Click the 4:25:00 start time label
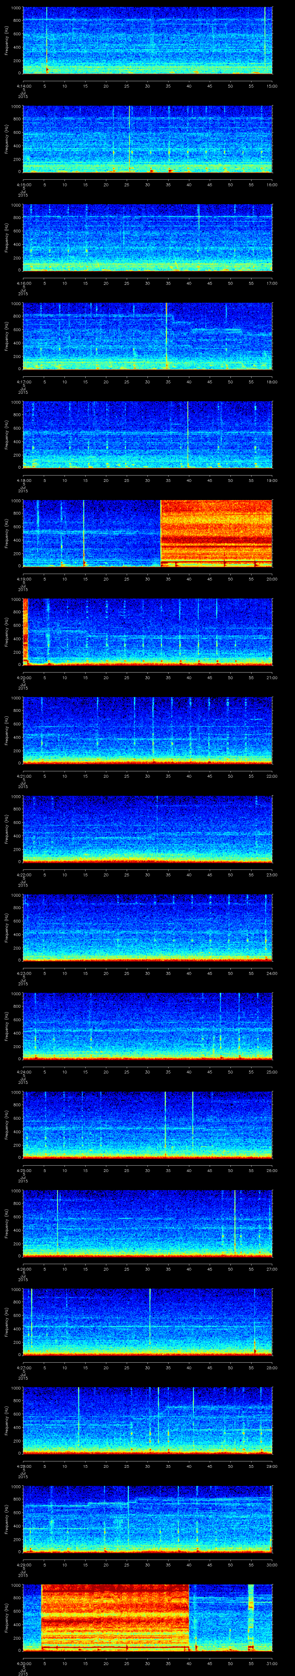The width and height of the screenshot is (295, 1676). pos(24,1170)
